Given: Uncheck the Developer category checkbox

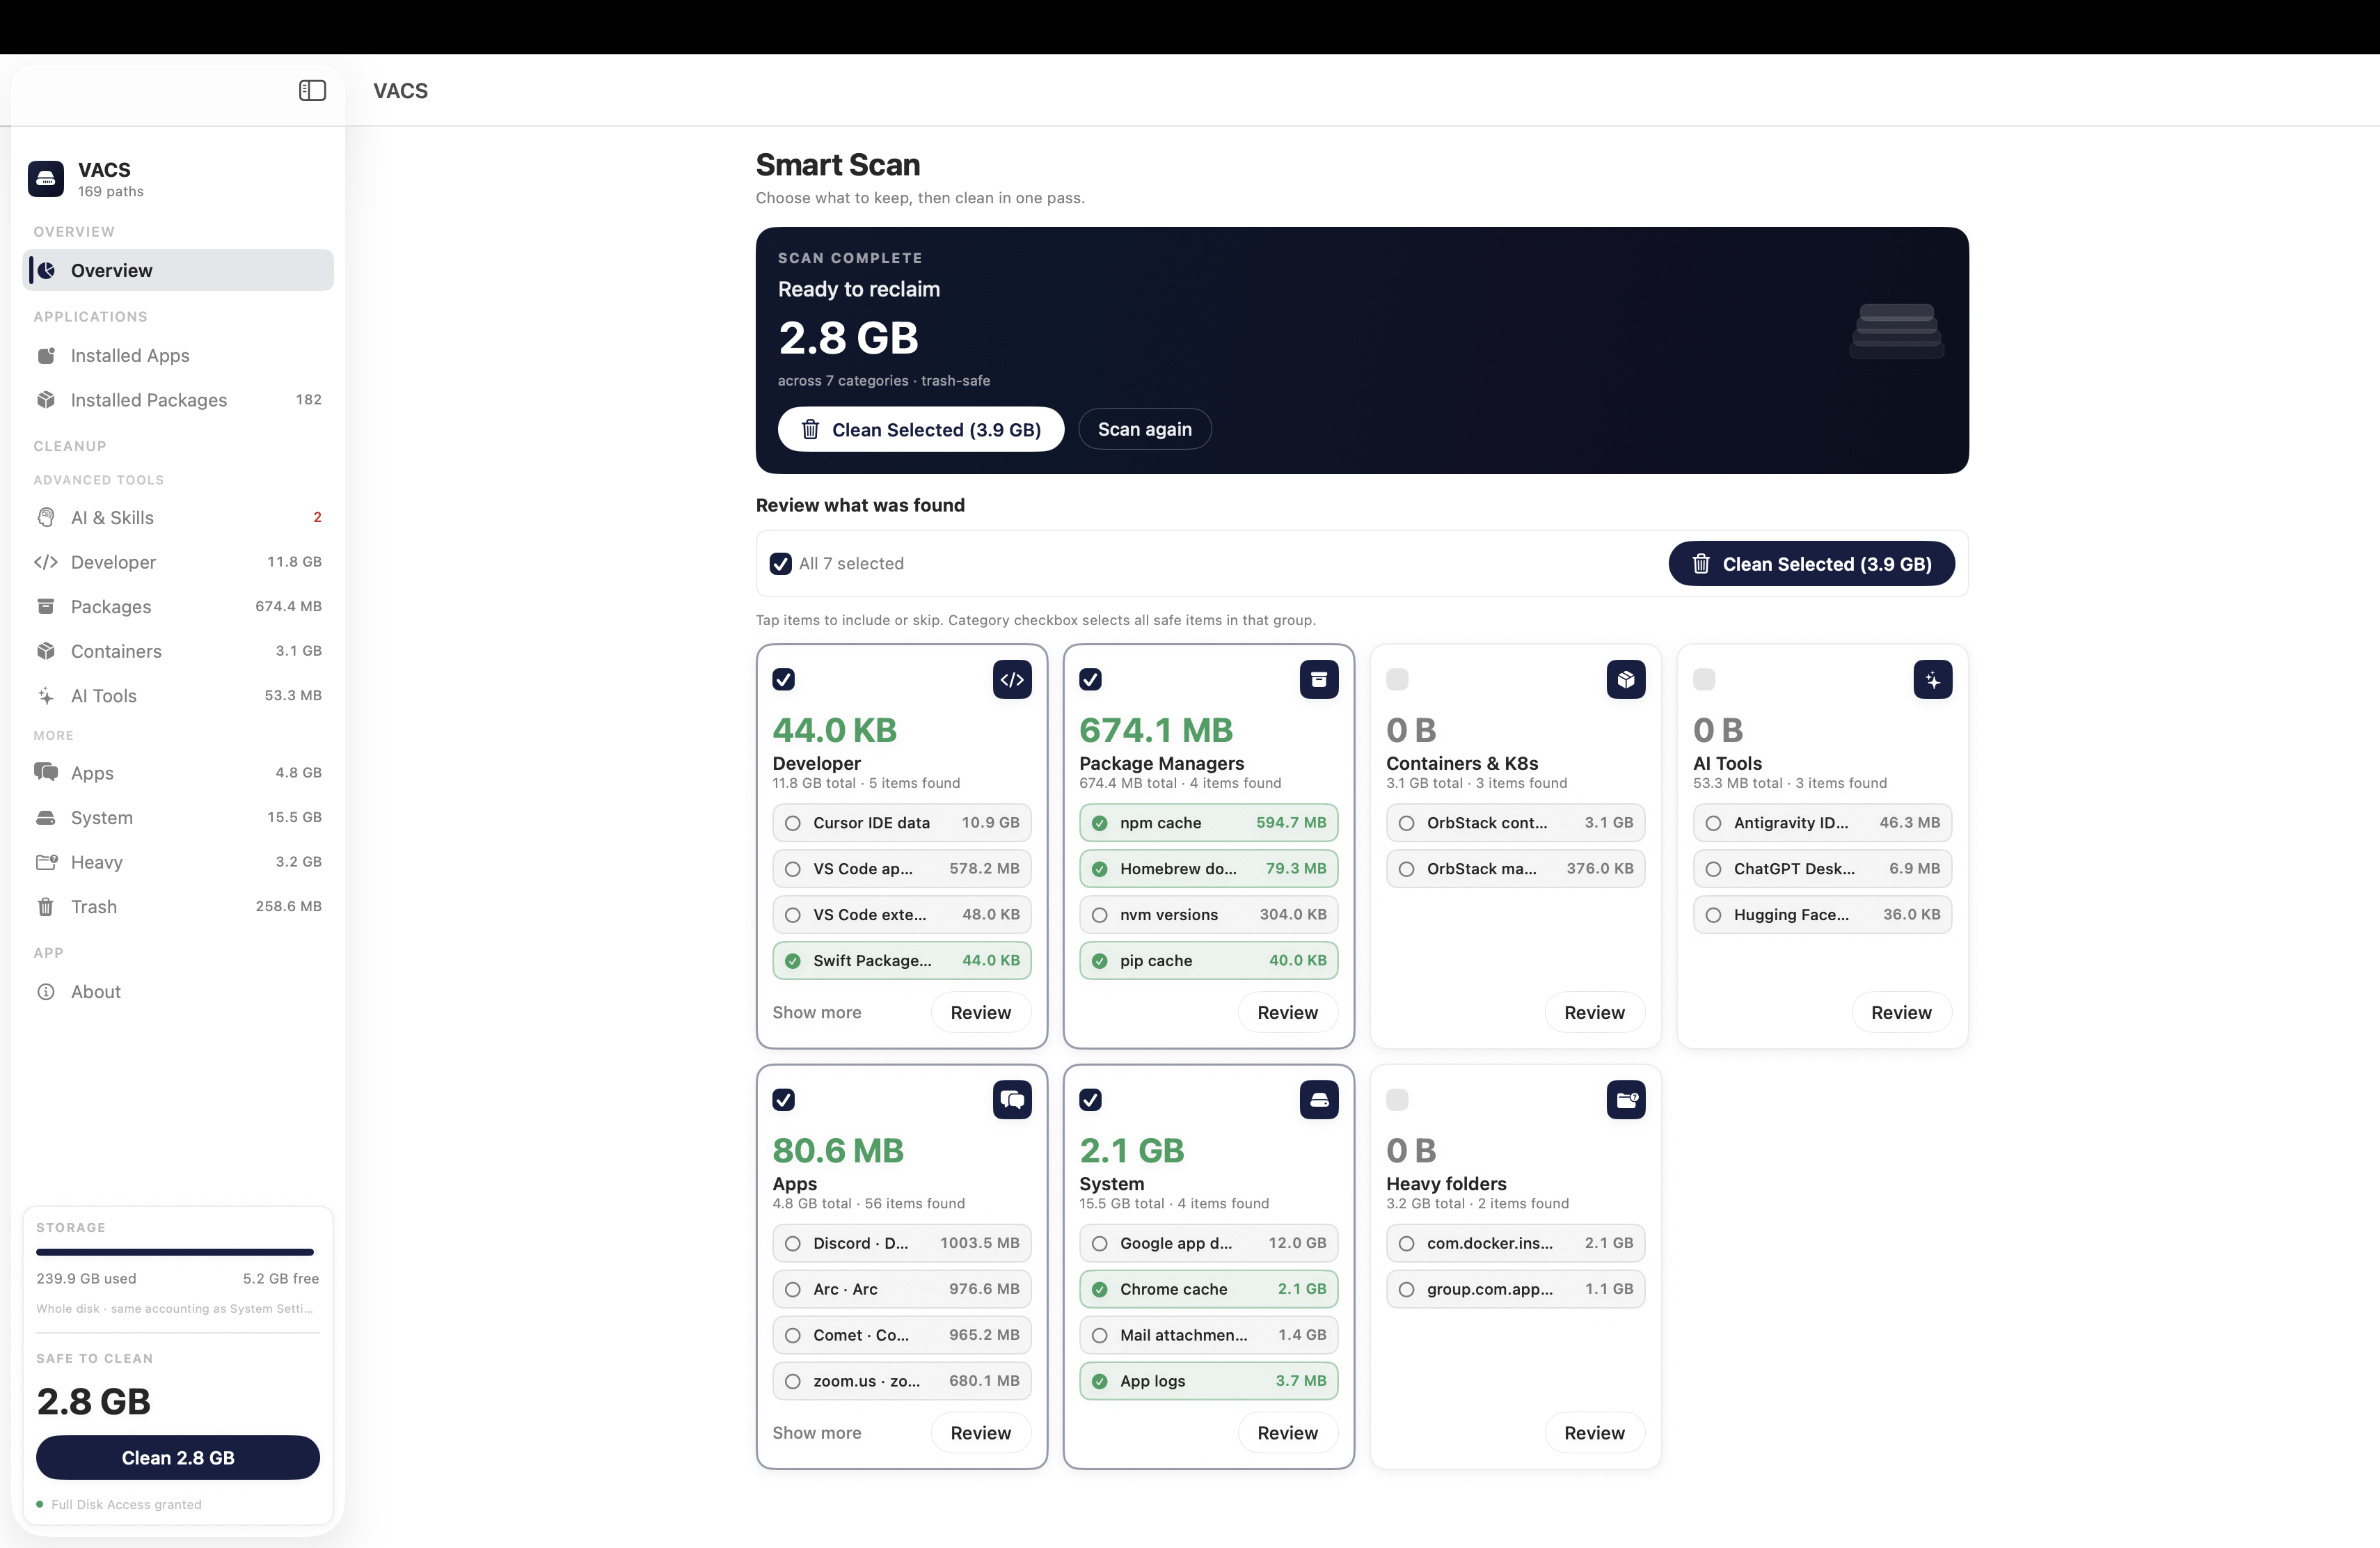Looking at the screenshot, I should coord(784,680).
